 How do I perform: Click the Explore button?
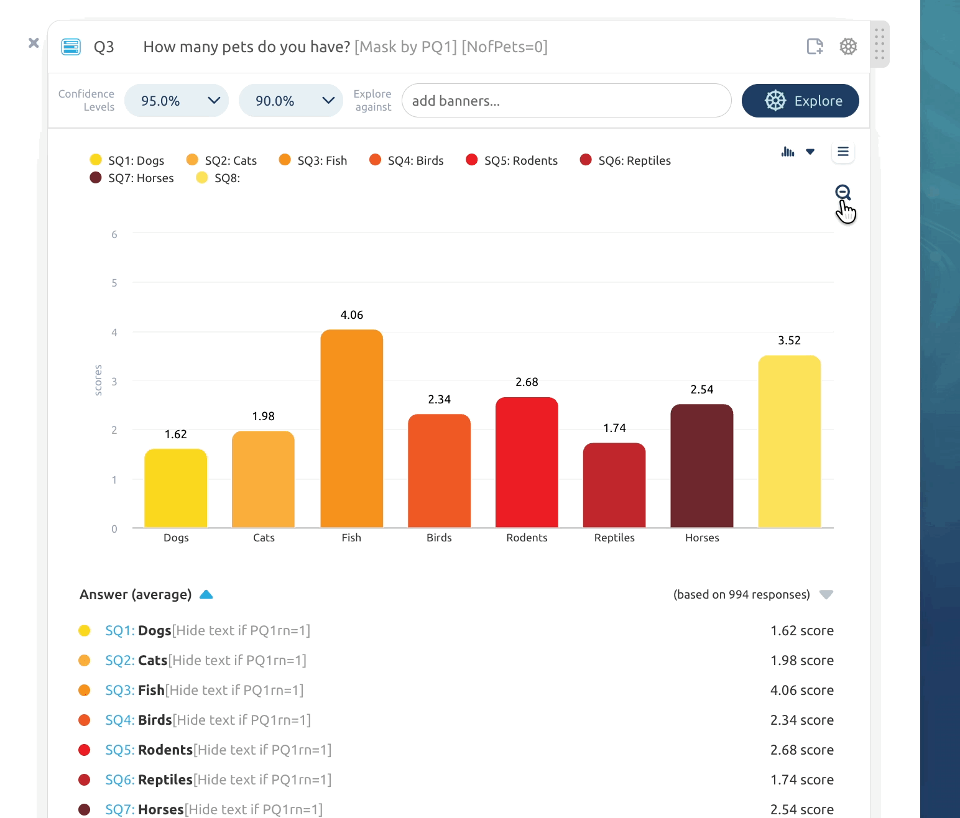(800, 101)
